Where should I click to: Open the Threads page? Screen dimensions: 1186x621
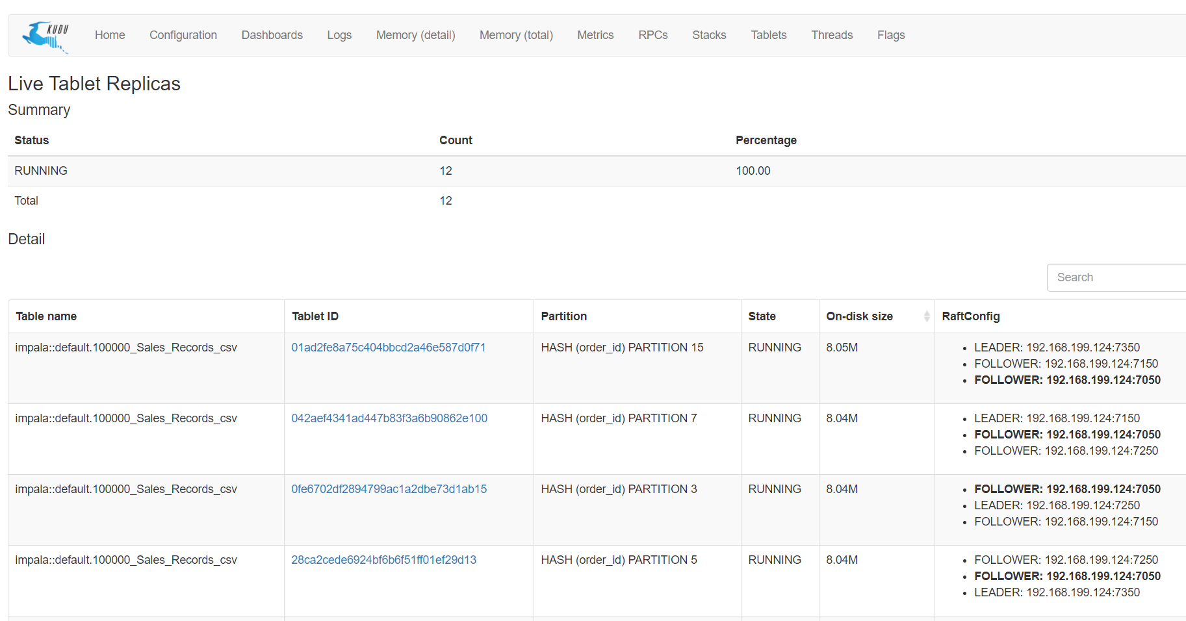click(x=832, y=35)
